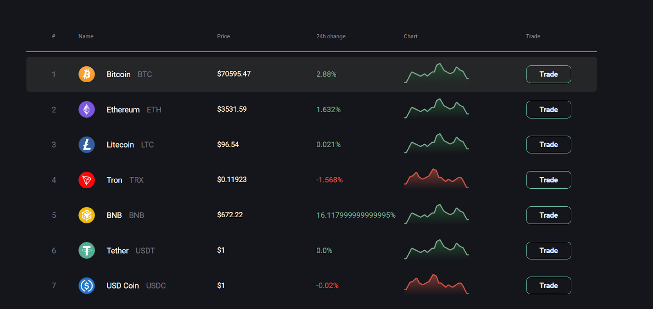Click the Tron coin logo
653x309 pixels.
(87, 180)
